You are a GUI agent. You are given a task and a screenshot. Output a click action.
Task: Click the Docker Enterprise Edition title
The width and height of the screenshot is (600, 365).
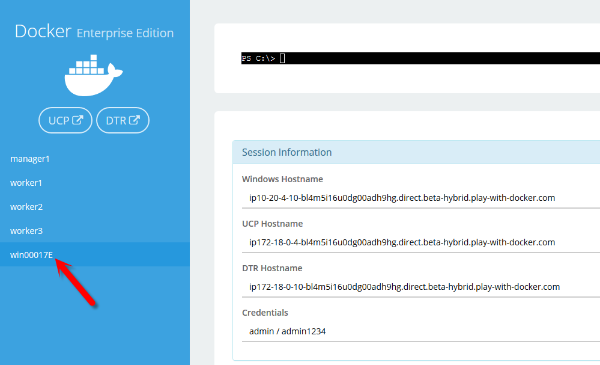tap(94, 31)
